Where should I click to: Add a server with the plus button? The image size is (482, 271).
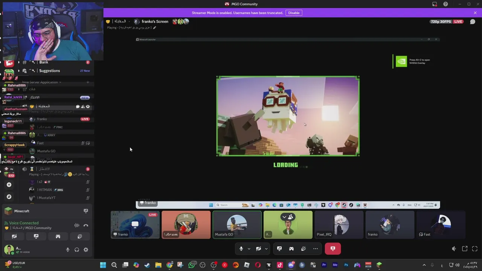click(x=9, y=185)
